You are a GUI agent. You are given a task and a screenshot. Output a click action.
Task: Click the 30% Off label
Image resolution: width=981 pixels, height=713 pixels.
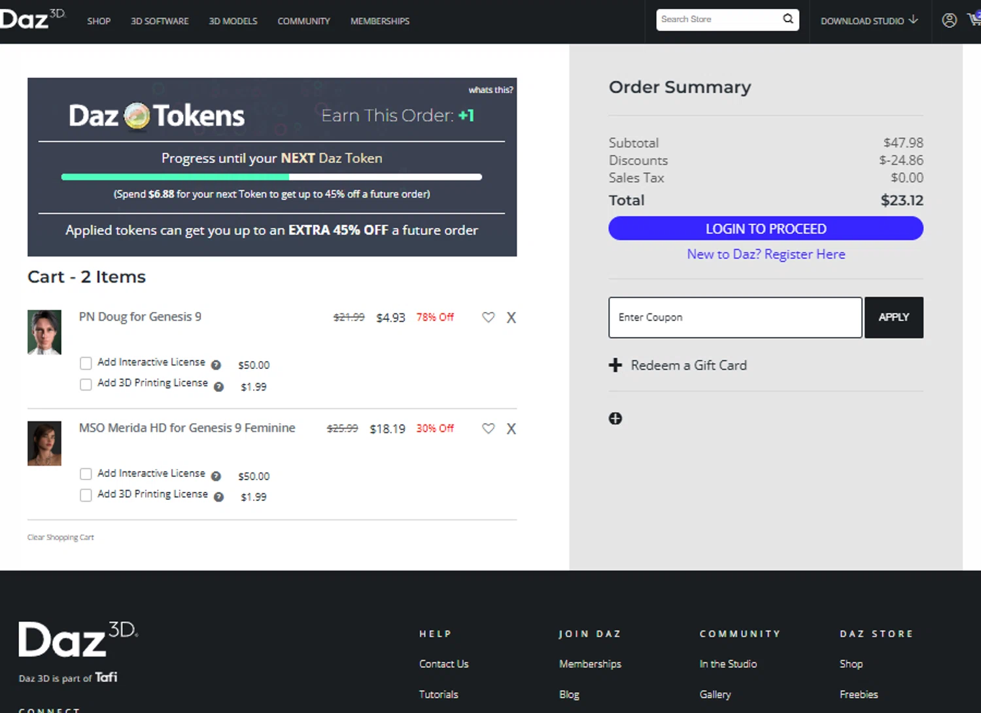pyautogui.click(x=435, y=428)
